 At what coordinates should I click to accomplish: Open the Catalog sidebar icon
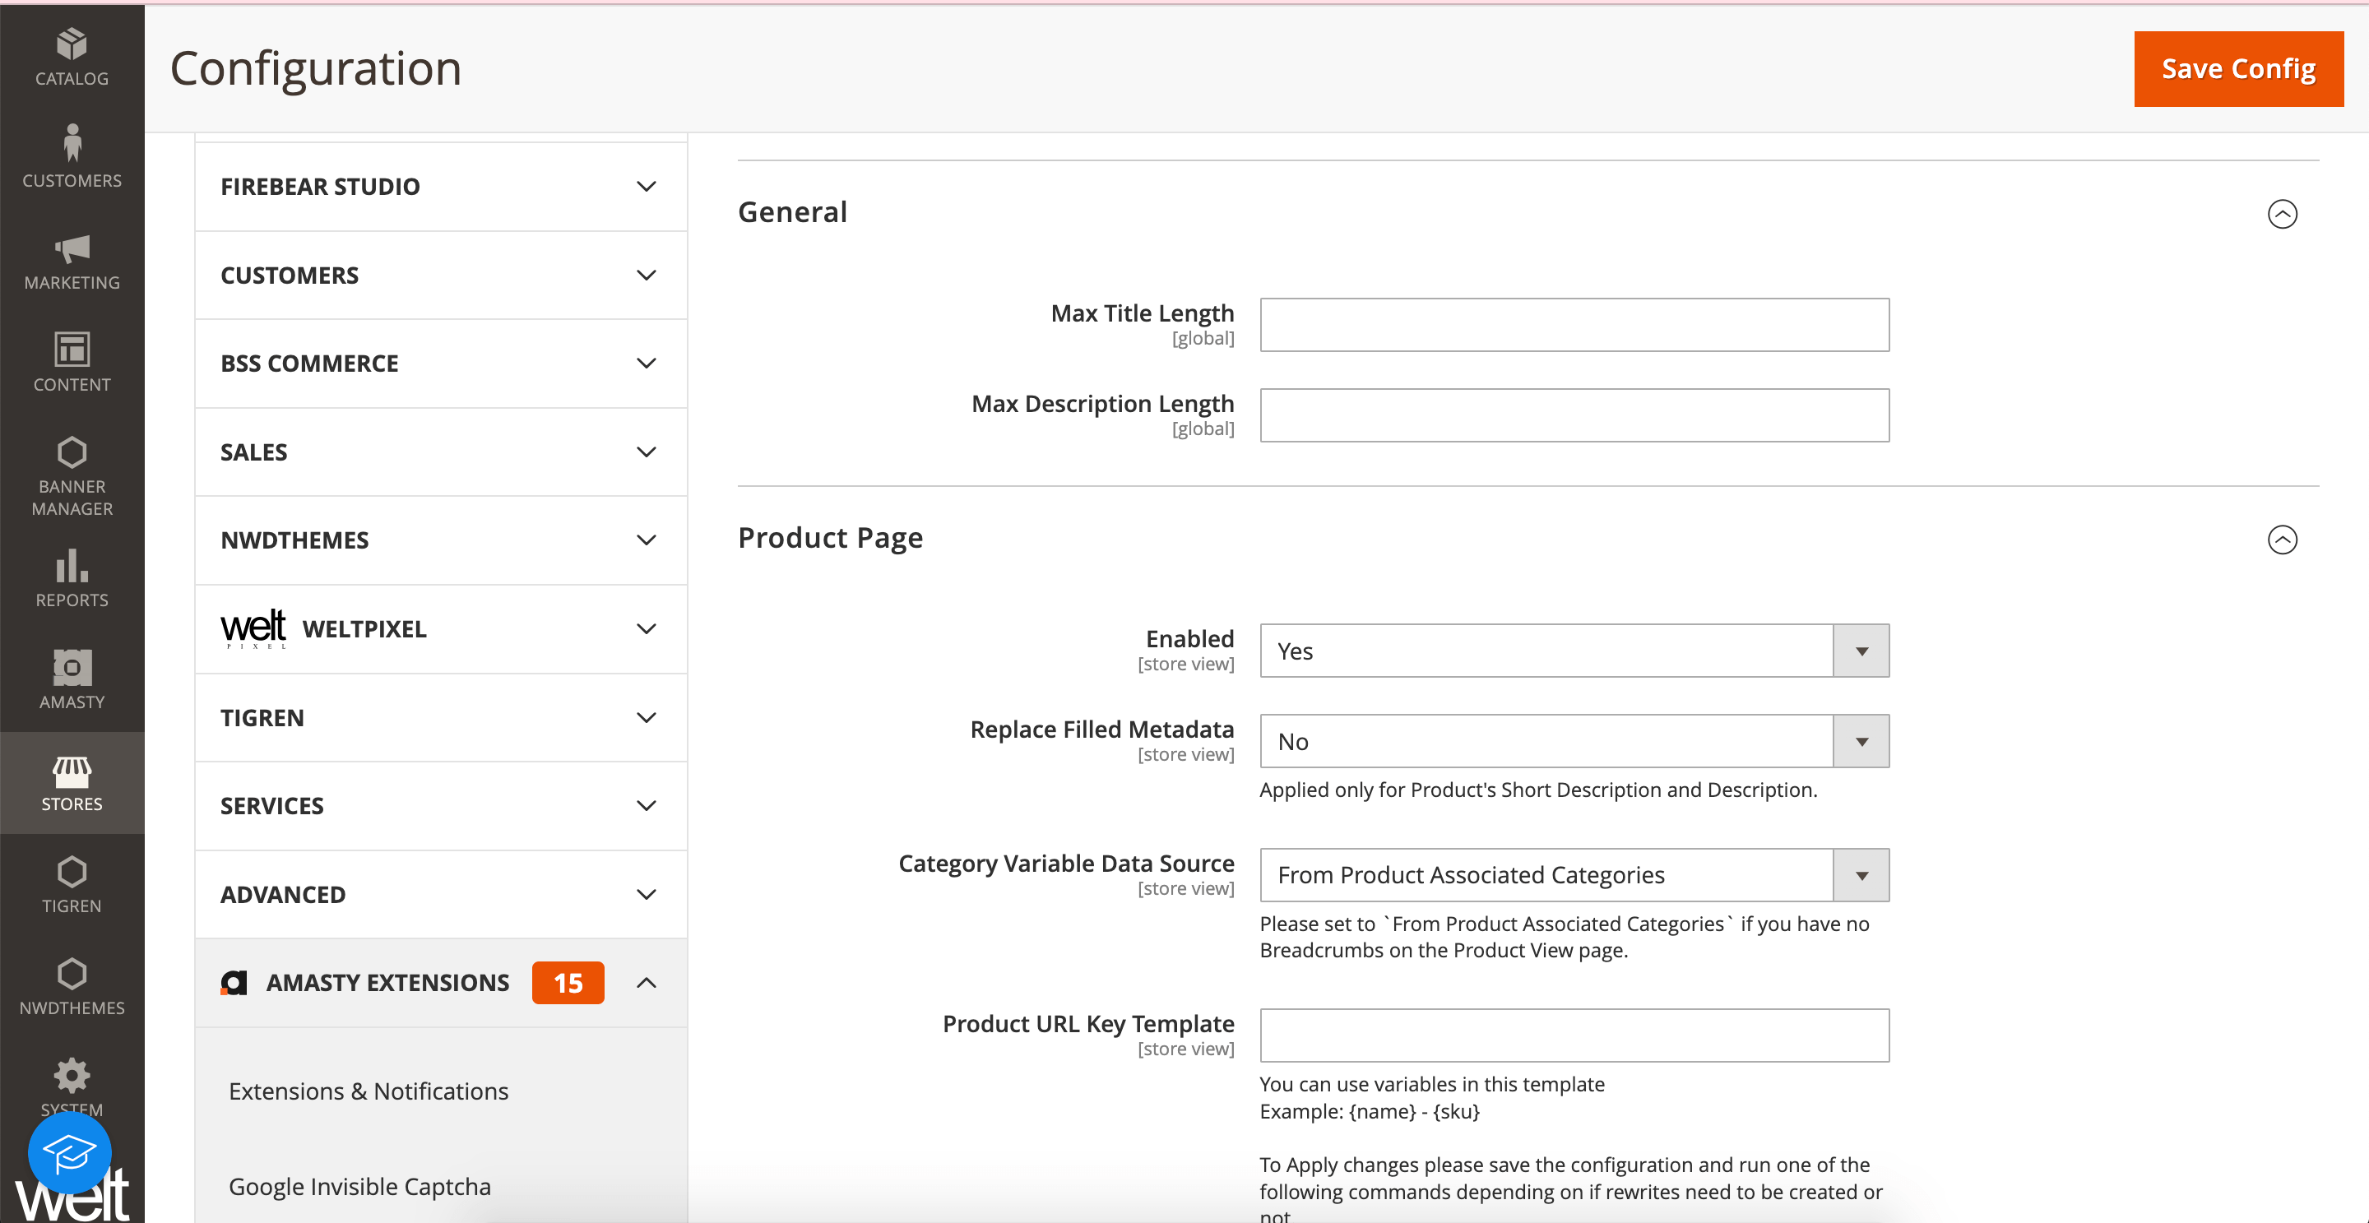[x=72, y=57]
